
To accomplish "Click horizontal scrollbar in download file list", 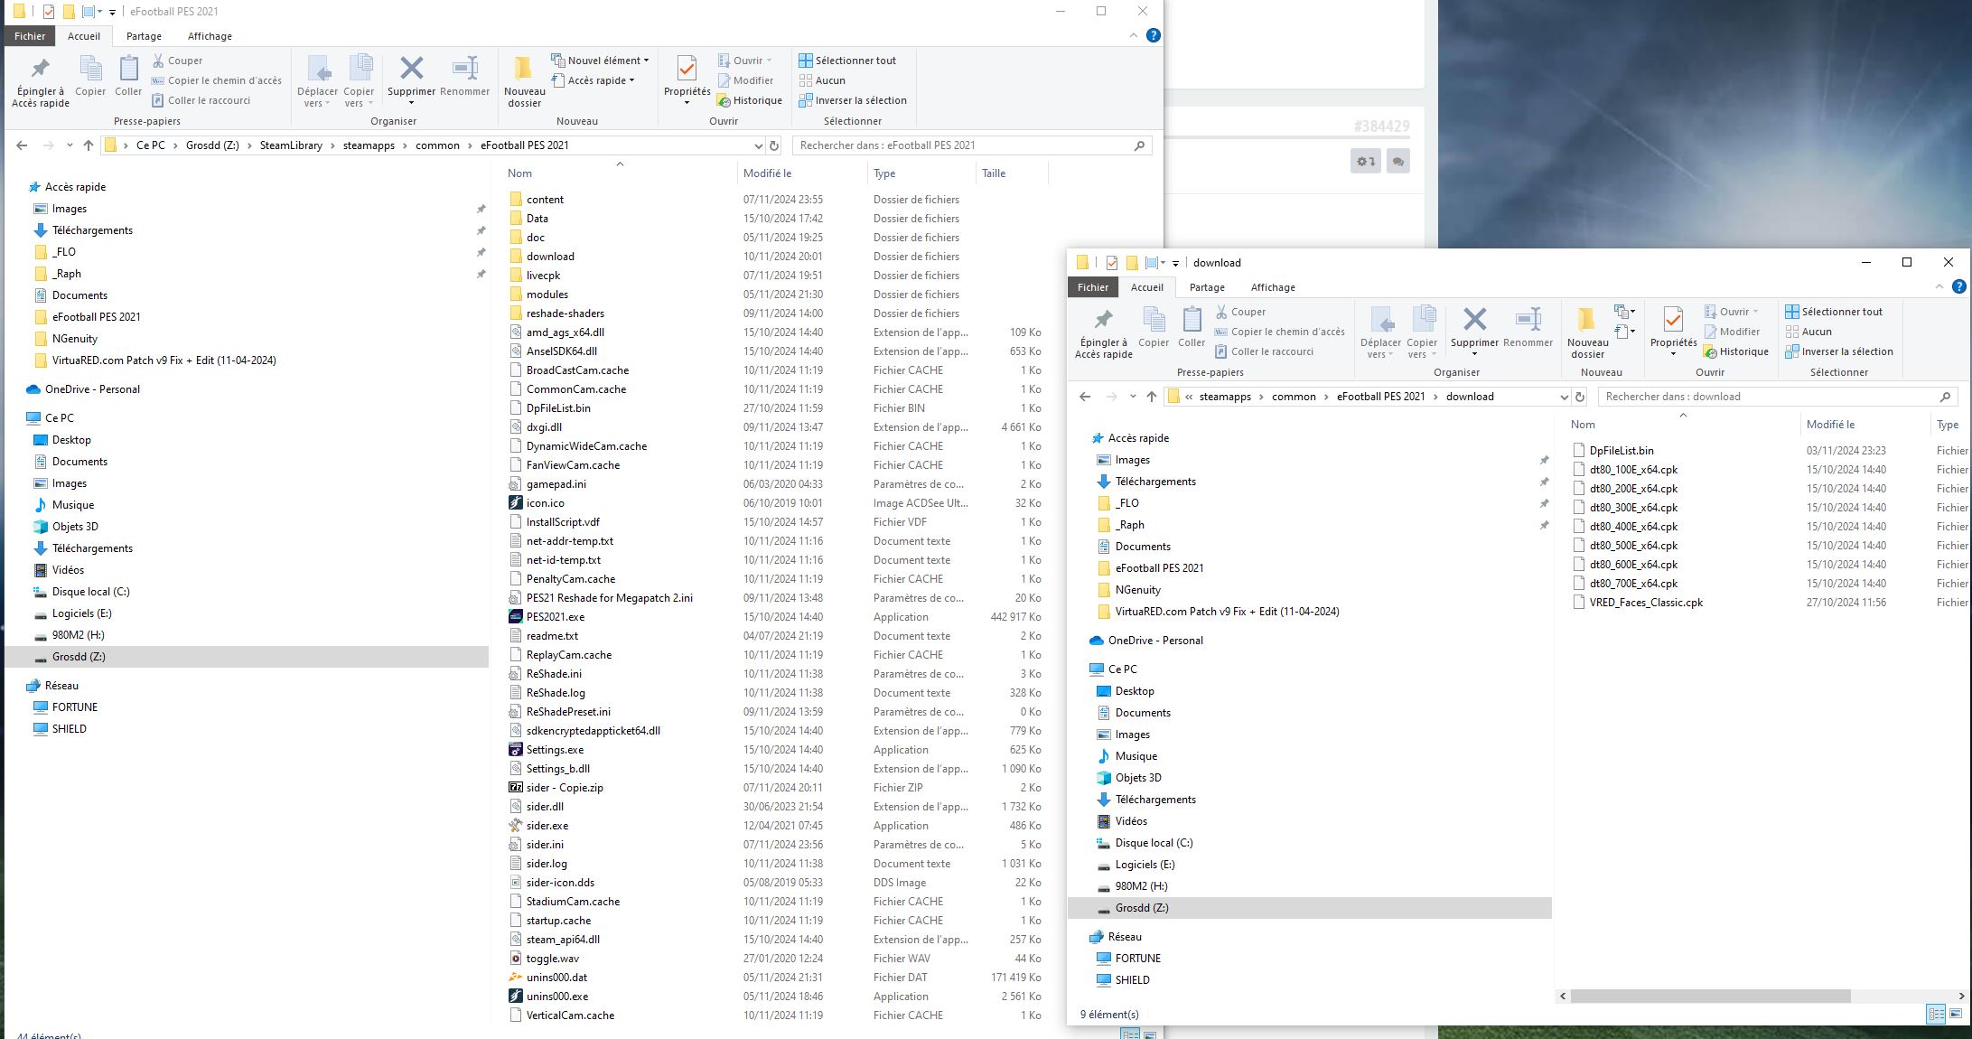I will tap(1710, 996).
